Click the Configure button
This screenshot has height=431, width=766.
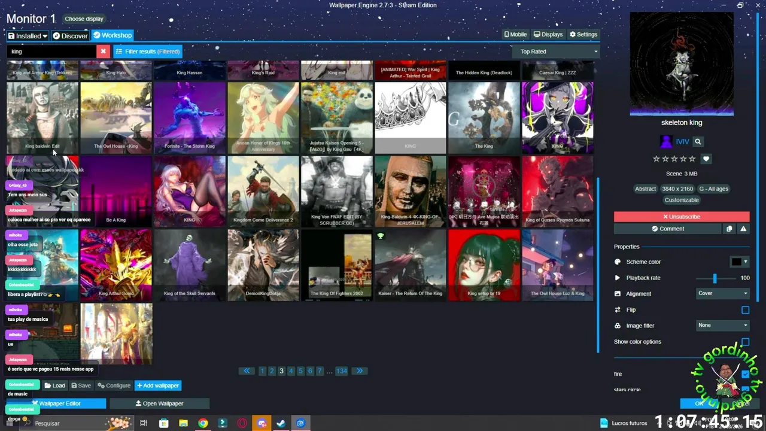click(x=114, y=386)
